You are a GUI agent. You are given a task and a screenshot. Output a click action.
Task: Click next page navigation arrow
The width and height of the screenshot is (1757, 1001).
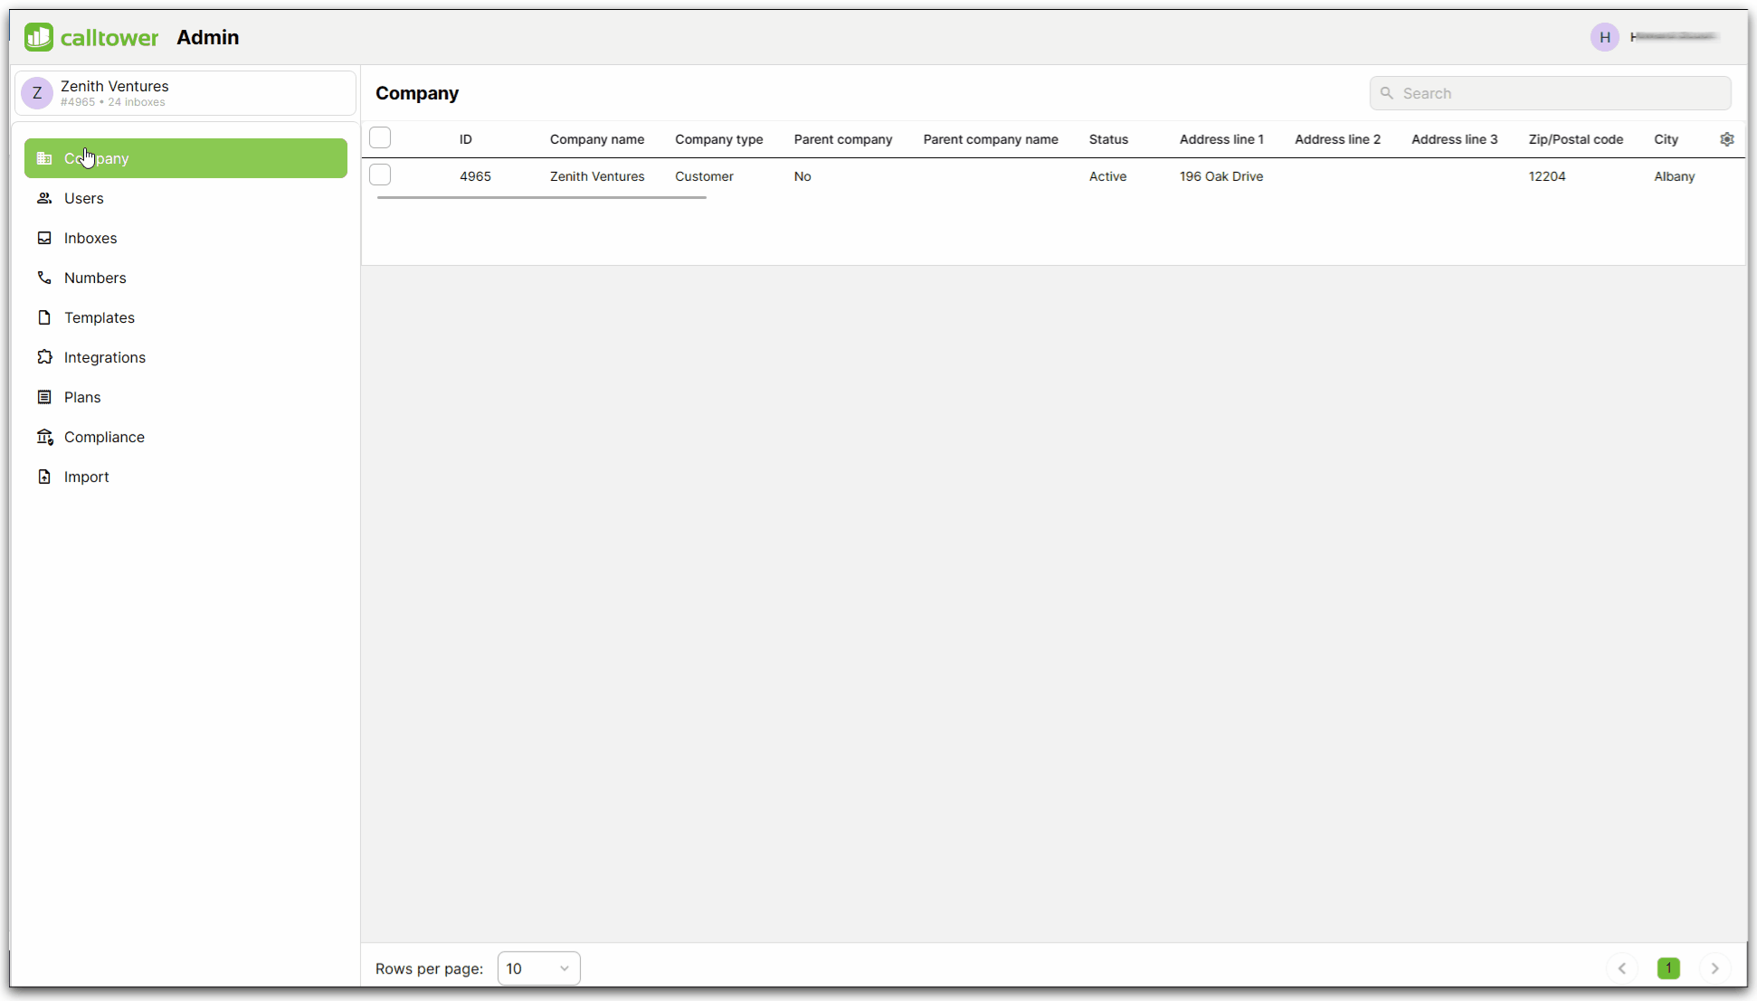pos(1716,968)
